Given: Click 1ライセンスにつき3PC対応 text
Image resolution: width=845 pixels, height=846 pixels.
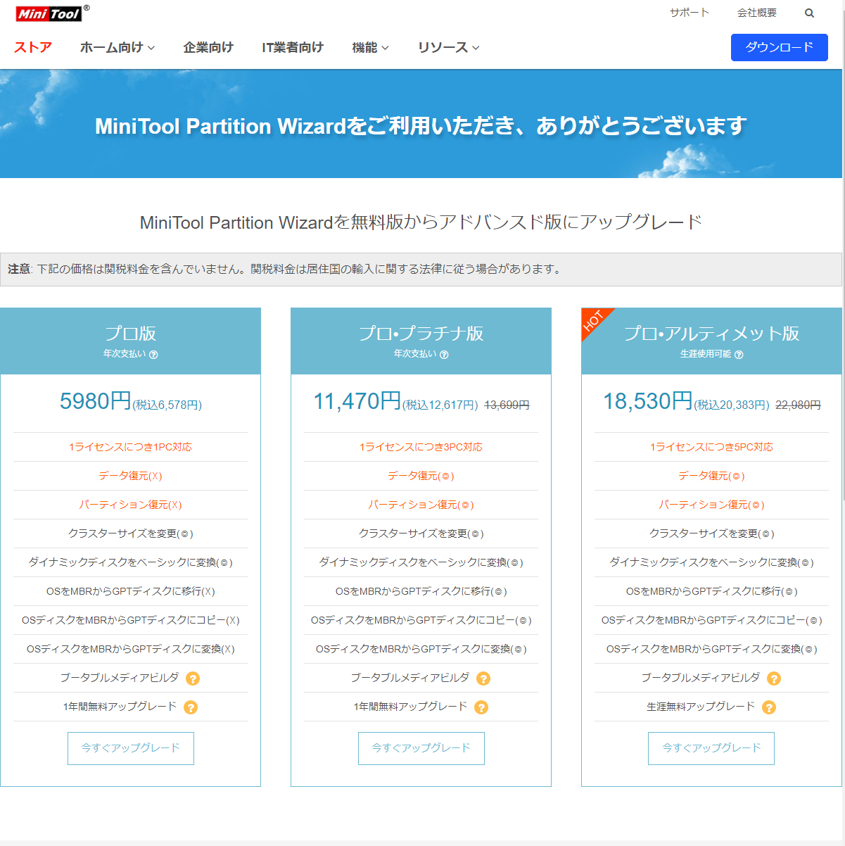Looking at the screenshot, I should 421,447.
